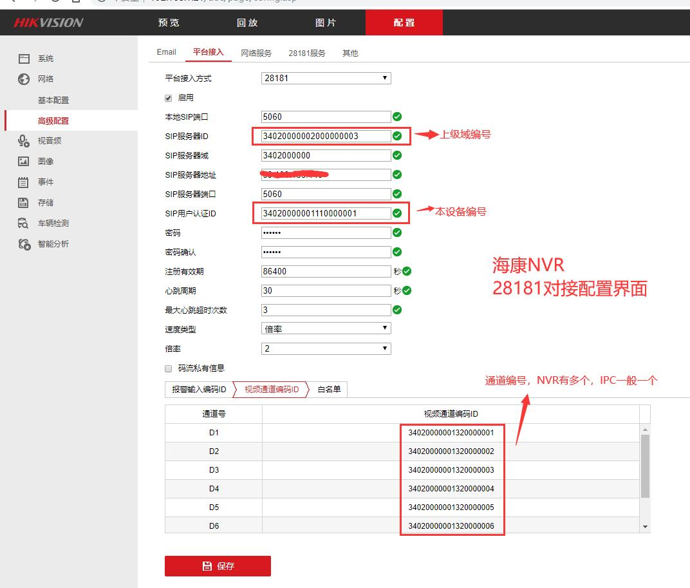Screen dimensions: 690x588
Task: Select the 视音频 (Audio/Video) icon
Action: (23, 140)
